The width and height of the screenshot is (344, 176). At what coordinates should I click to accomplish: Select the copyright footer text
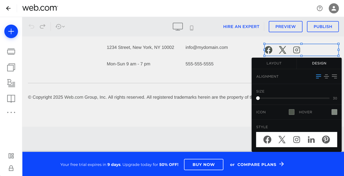(x=140, y=97)
